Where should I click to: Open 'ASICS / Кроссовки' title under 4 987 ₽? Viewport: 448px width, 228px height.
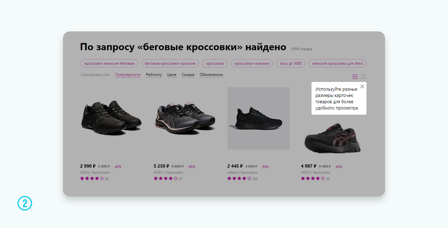pos(316,172)
